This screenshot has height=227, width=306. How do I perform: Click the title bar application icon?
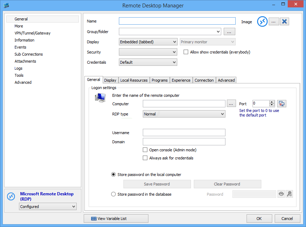point(6,5)
